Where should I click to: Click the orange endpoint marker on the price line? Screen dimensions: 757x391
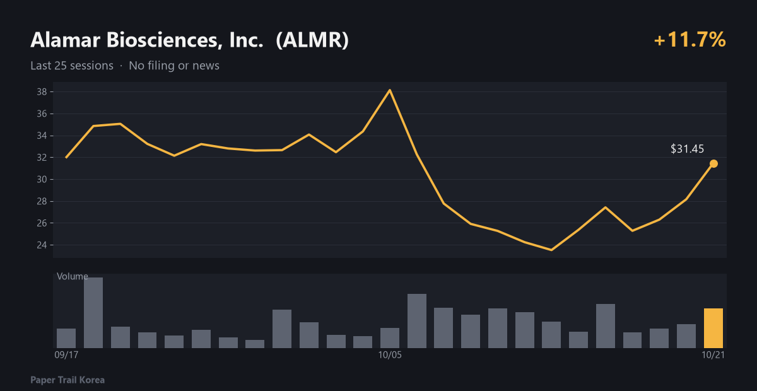pyautogui.click(x=713, y=164)
